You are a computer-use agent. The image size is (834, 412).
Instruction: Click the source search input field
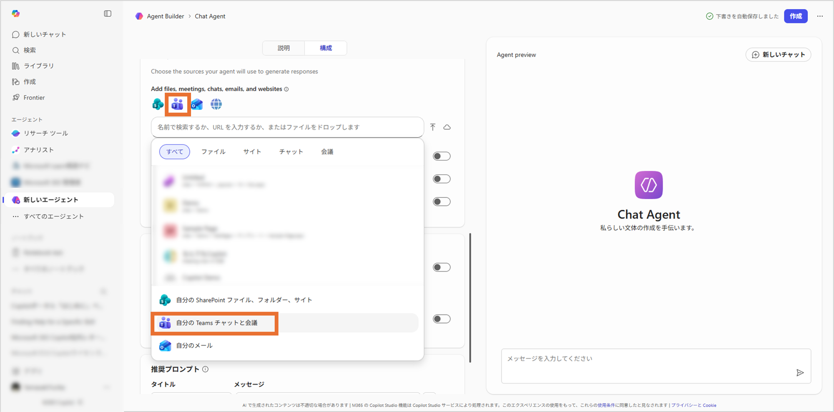287,127
